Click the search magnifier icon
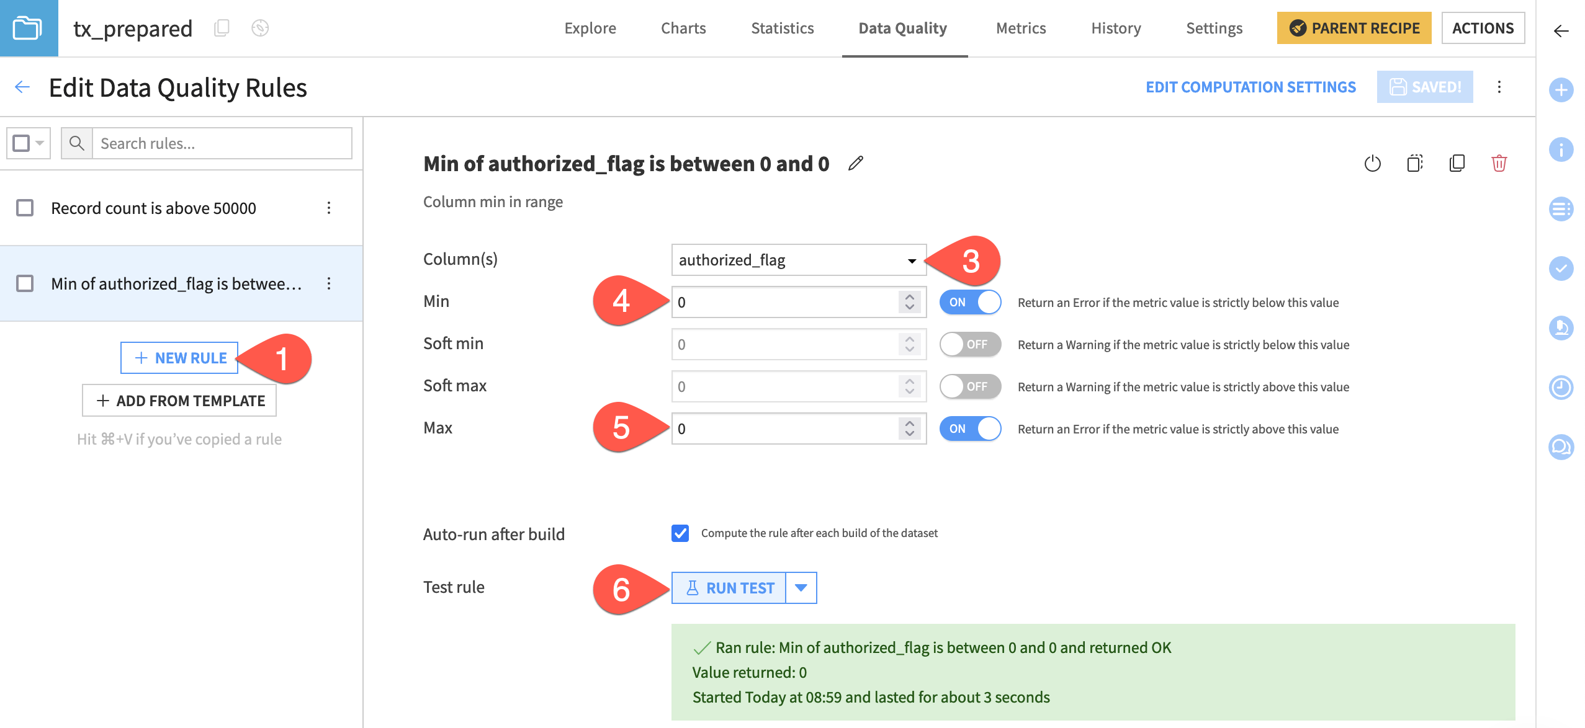Image resolution: width=1585 pixels, height=728 pixels. point(76,143)
